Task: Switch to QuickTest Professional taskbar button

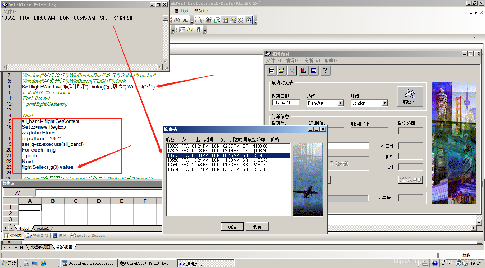Action: coord(89,263)
